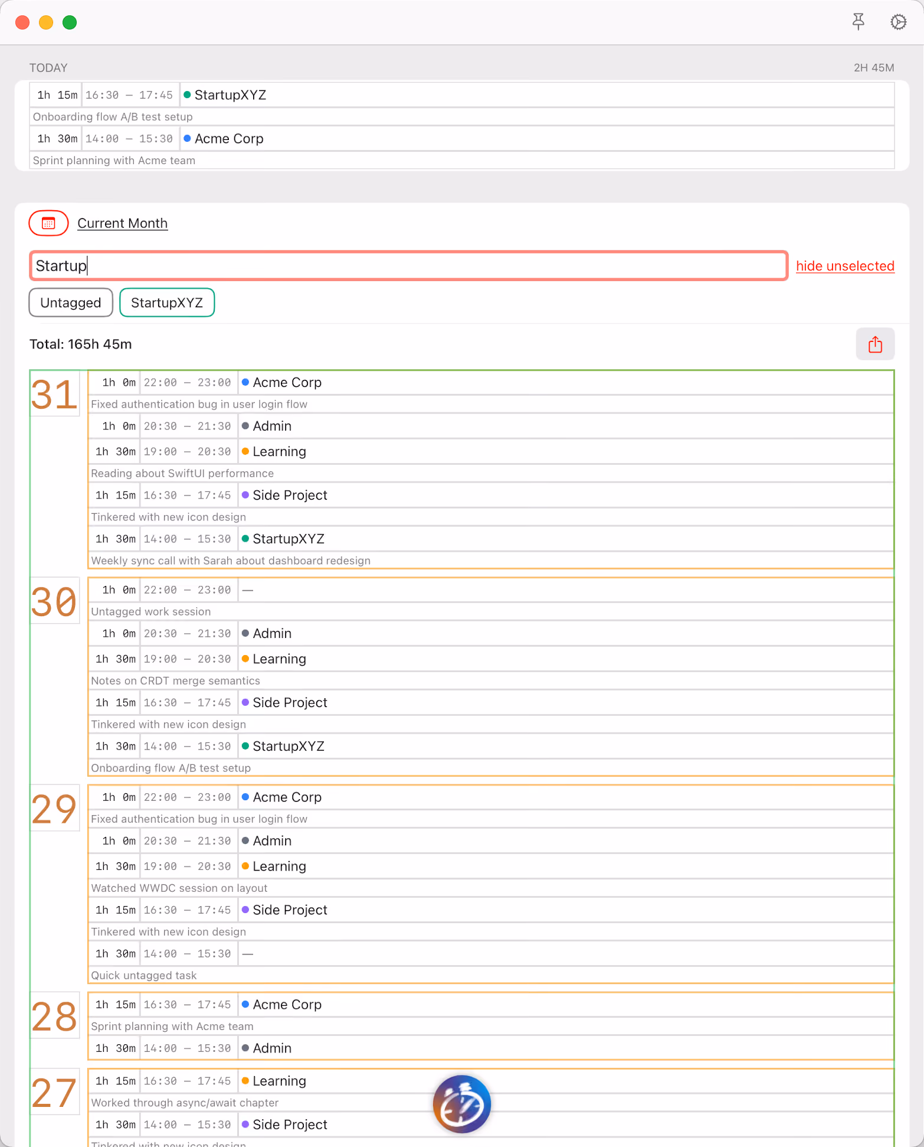Click Today's 16:30 – 17:45 time range
Image resolution: width=924 pixels, height=1147 pixels.
[129, 95]
